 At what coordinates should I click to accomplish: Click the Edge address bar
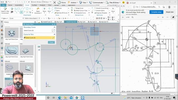click(147, 7)
